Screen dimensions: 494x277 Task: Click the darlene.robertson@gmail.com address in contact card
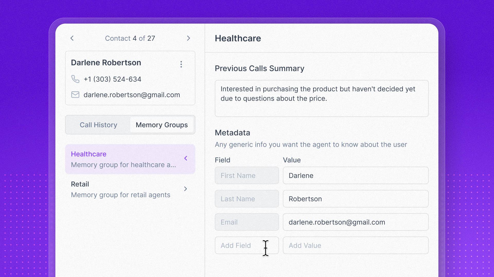(131, 95)
